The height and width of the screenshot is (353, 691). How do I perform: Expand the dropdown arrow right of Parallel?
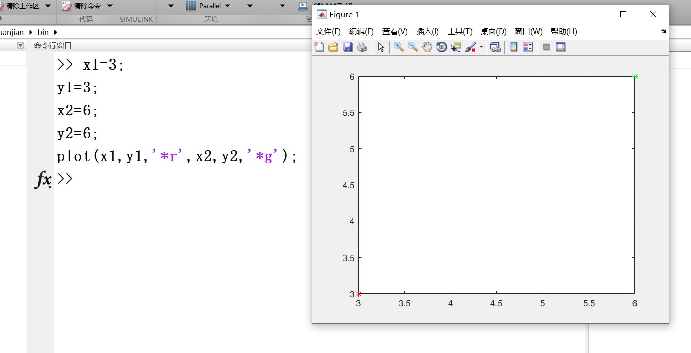[250, 6]
